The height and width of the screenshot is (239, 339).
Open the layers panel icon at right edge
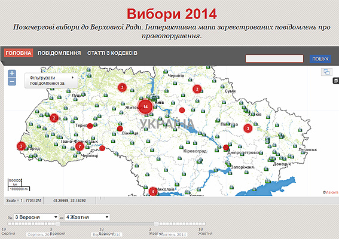(x=336, y=81)
